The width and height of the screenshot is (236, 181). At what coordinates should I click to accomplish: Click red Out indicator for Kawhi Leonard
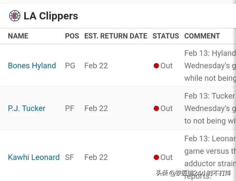(156, 157)
